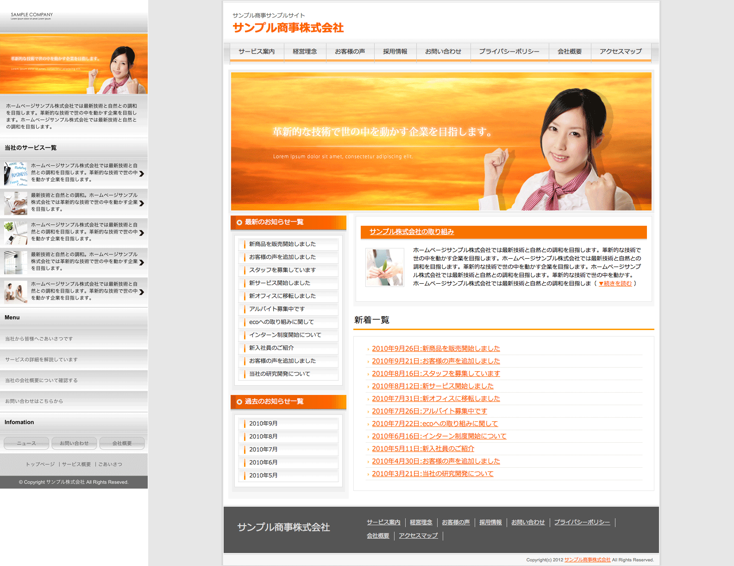Open the 2010年9月26日 new product news link

point(436,349)
